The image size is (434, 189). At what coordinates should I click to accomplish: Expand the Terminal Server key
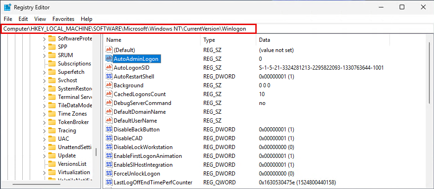tap(44, 97)
